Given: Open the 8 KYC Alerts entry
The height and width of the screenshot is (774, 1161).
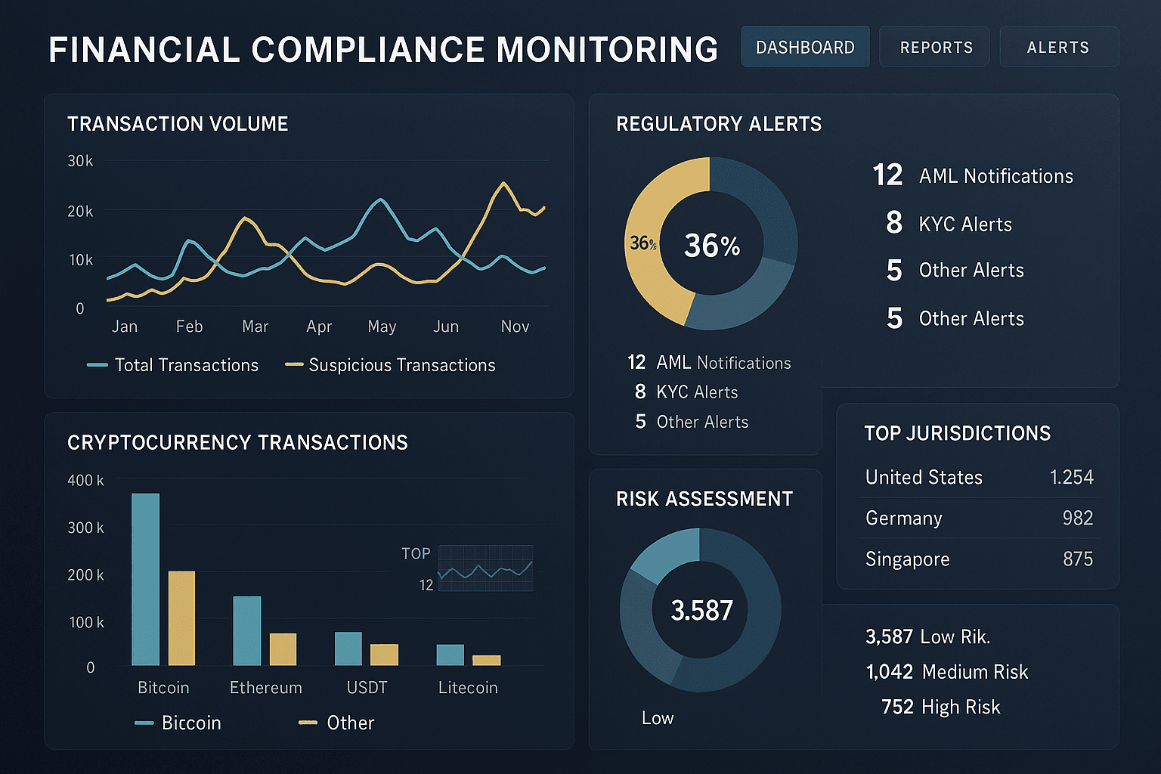Looking at the screenshot, I should coord(949,224).
